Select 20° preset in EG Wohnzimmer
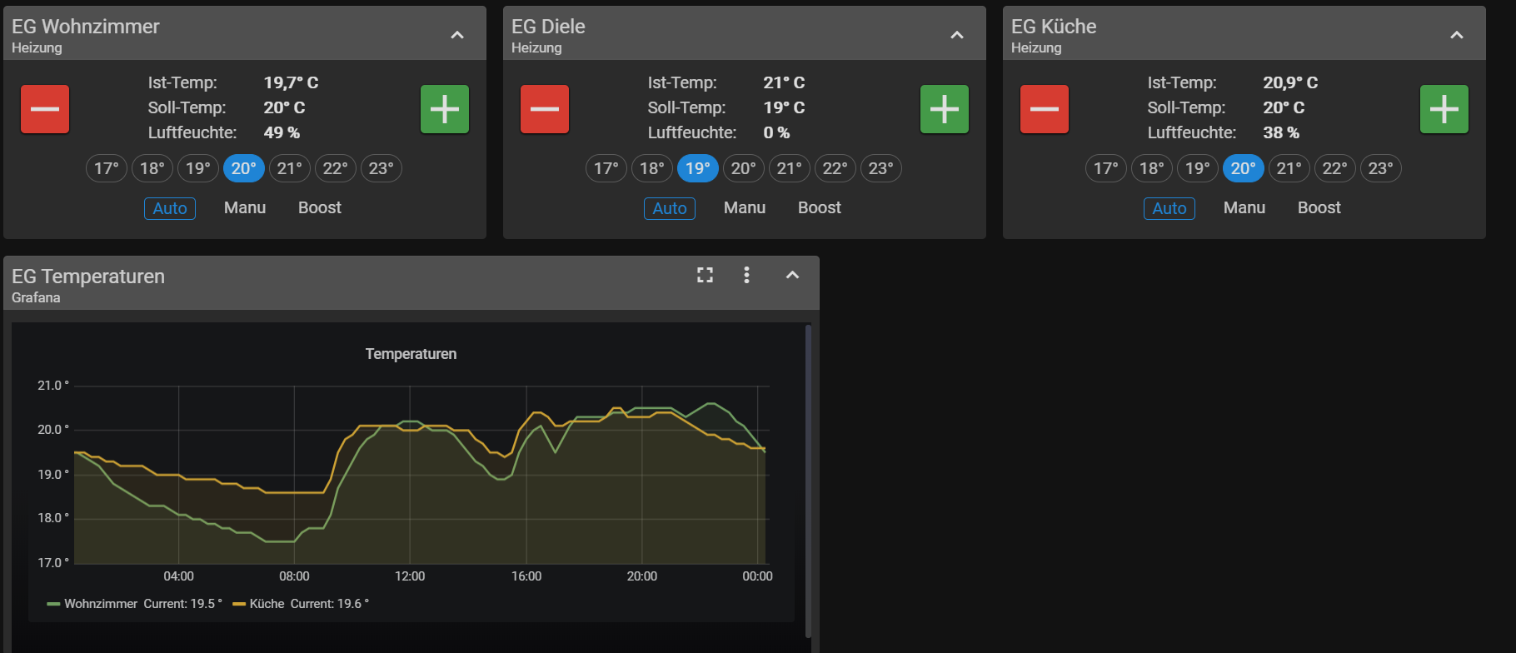Image resolution: width=1516 pixels, height=653 pixels. pyautogui.click(x=244, y=168)
